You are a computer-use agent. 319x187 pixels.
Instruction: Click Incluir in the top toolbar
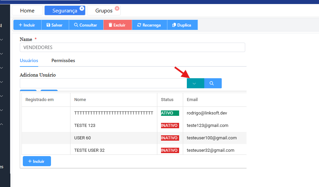click(27, 25)
